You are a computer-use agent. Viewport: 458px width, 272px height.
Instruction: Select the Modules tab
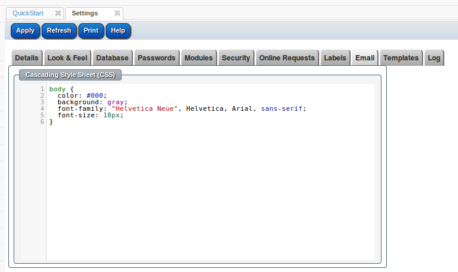(x=199, y=58)
